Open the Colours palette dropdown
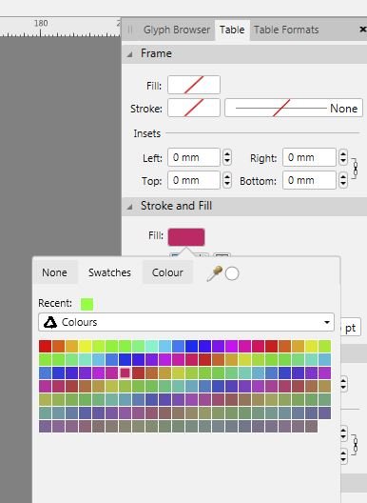 [x=186, y=322]
